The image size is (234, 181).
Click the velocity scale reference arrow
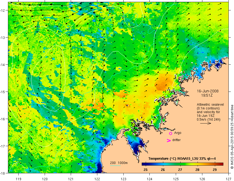[206, 123]
